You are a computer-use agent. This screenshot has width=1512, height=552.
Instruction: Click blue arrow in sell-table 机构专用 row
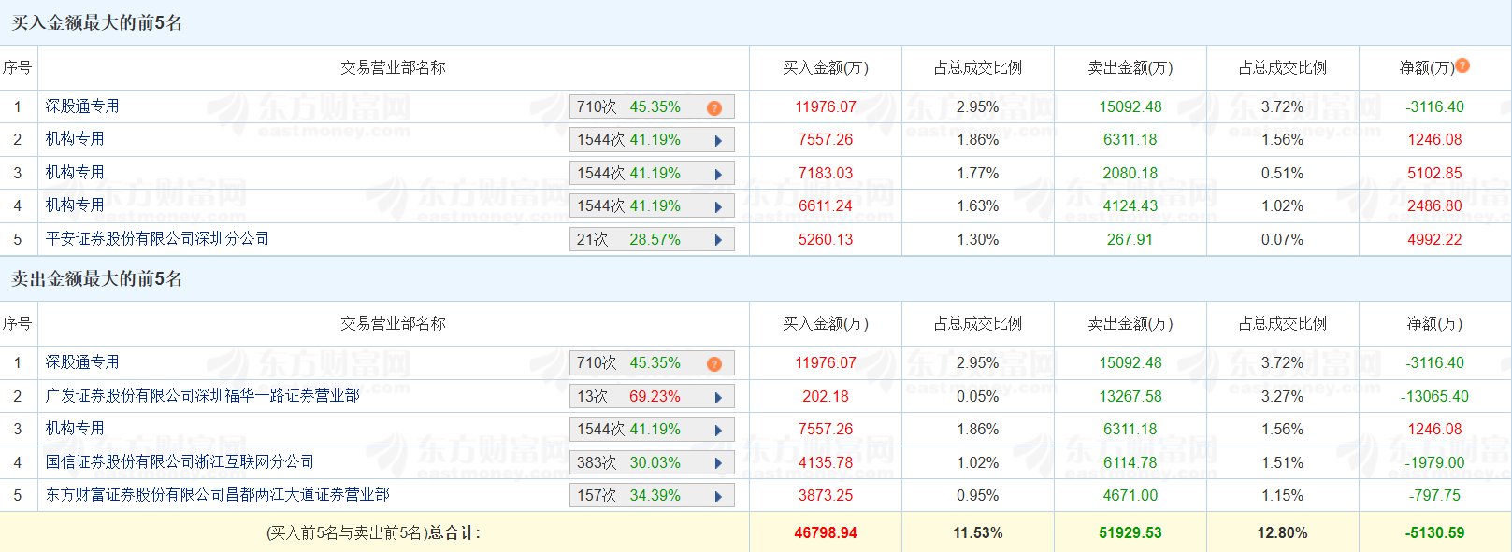pyautogui.click(x=718, y=431)
